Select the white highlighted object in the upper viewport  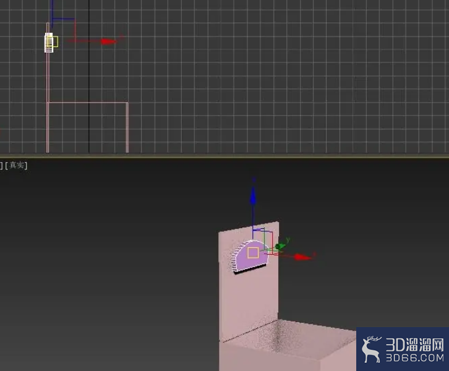[49, 43]
